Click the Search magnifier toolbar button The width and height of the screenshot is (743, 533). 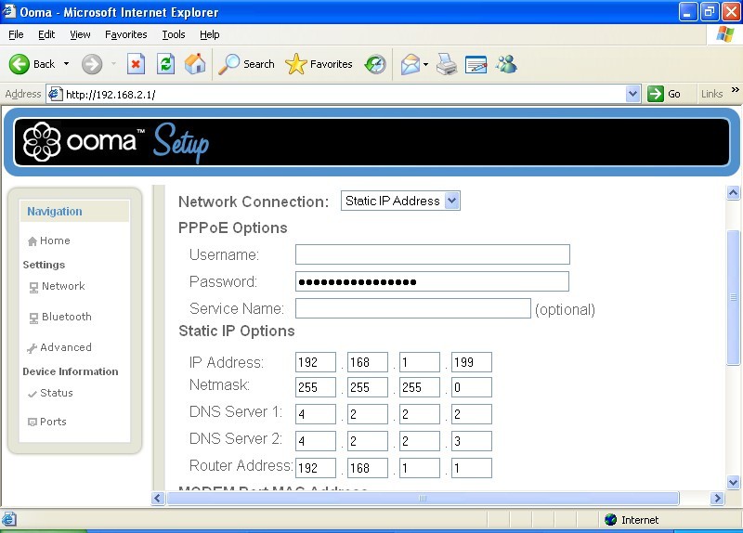[x=246, y=64]
